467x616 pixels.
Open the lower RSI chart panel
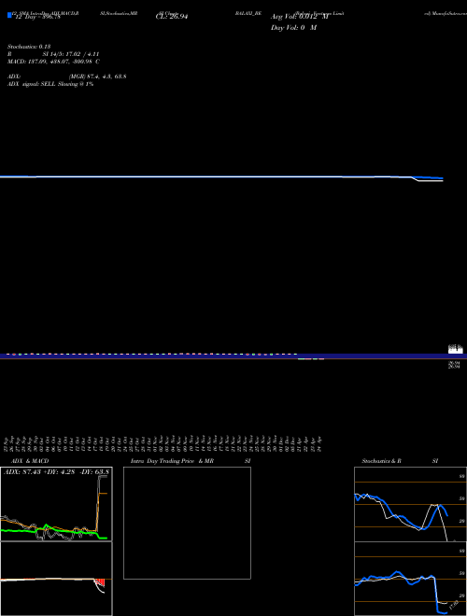[410, 579]
